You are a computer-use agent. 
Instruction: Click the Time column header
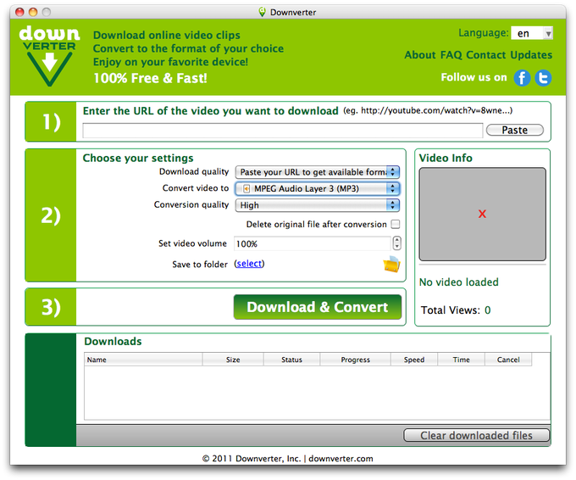[x=461, y=360]
